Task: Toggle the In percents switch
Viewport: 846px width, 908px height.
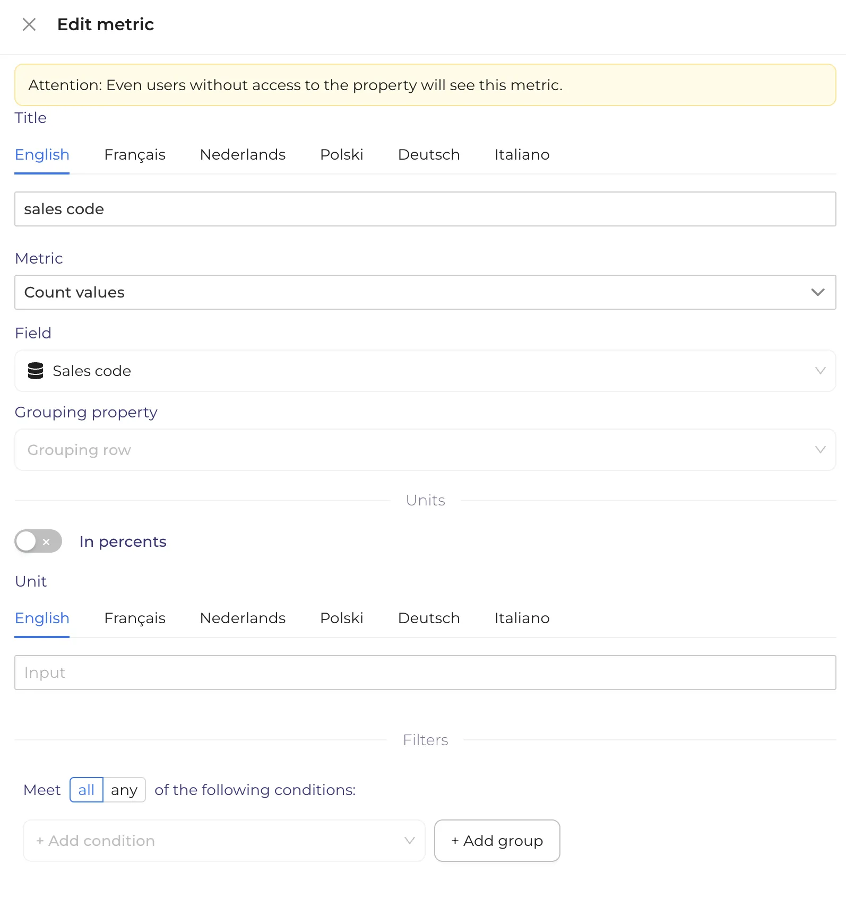Action: (x=38, y=542)
